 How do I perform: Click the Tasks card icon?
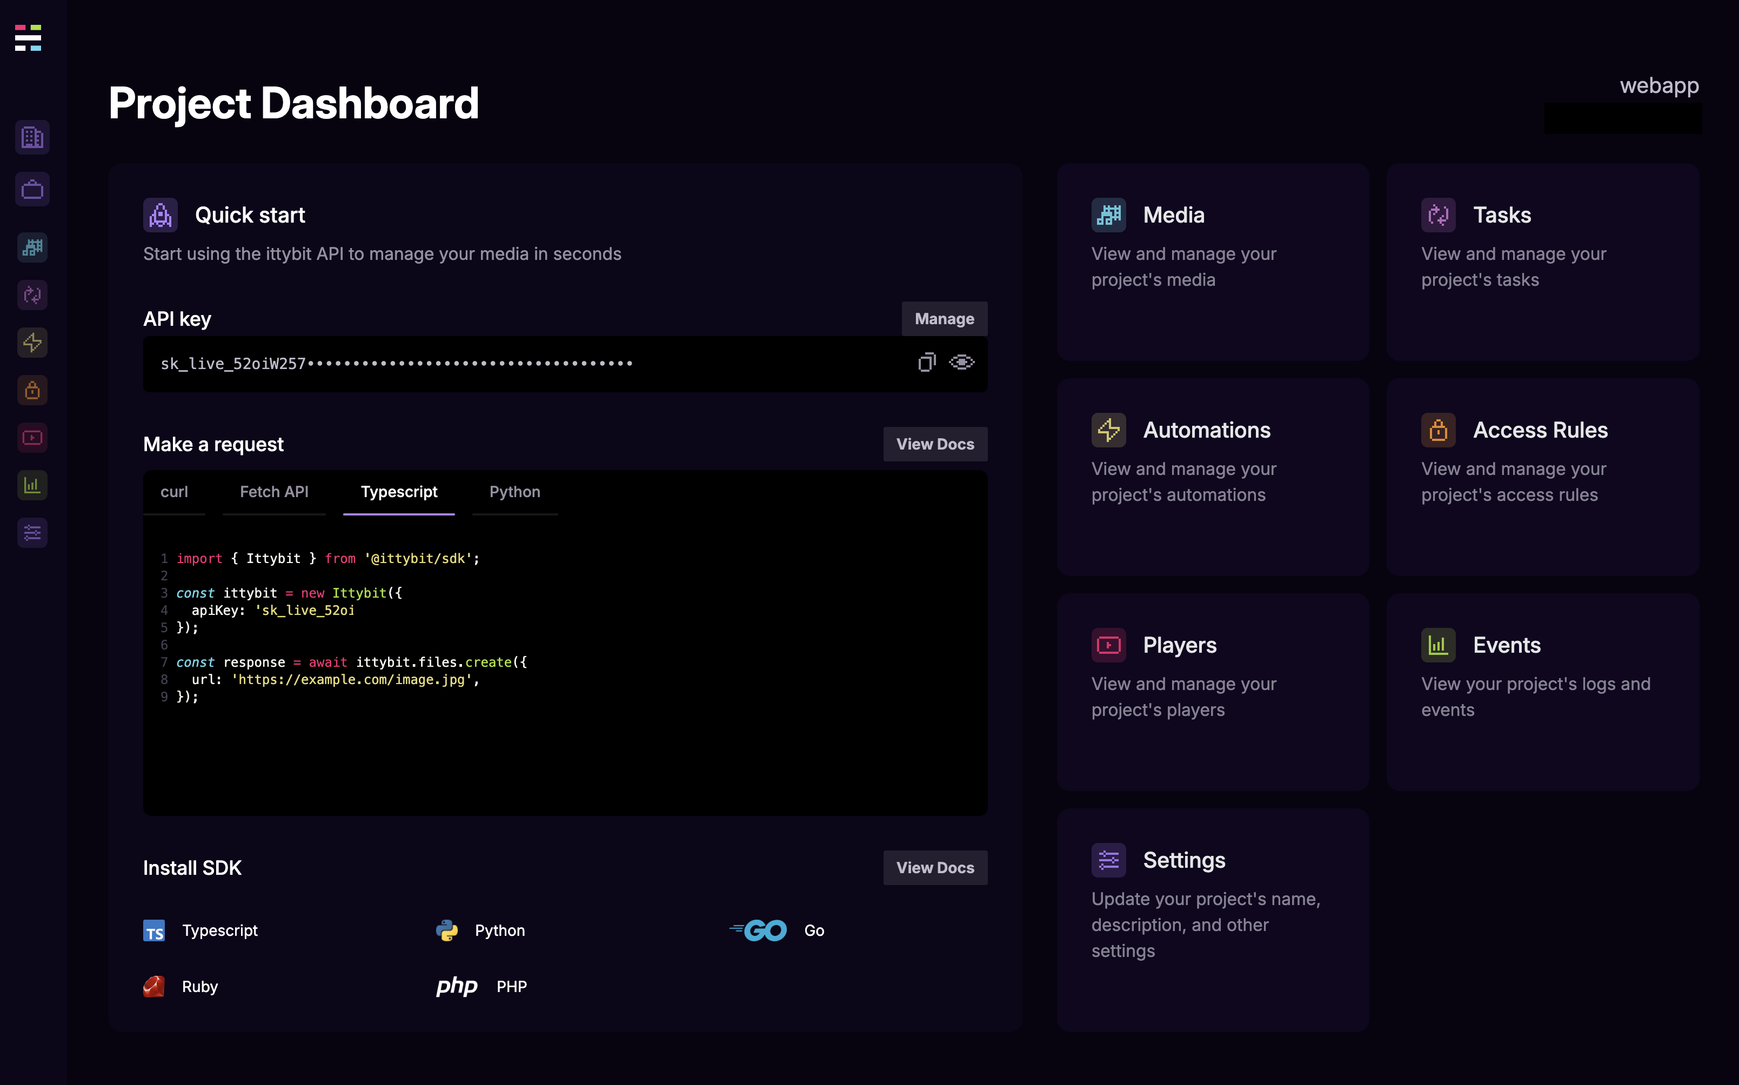[1439, 215]
